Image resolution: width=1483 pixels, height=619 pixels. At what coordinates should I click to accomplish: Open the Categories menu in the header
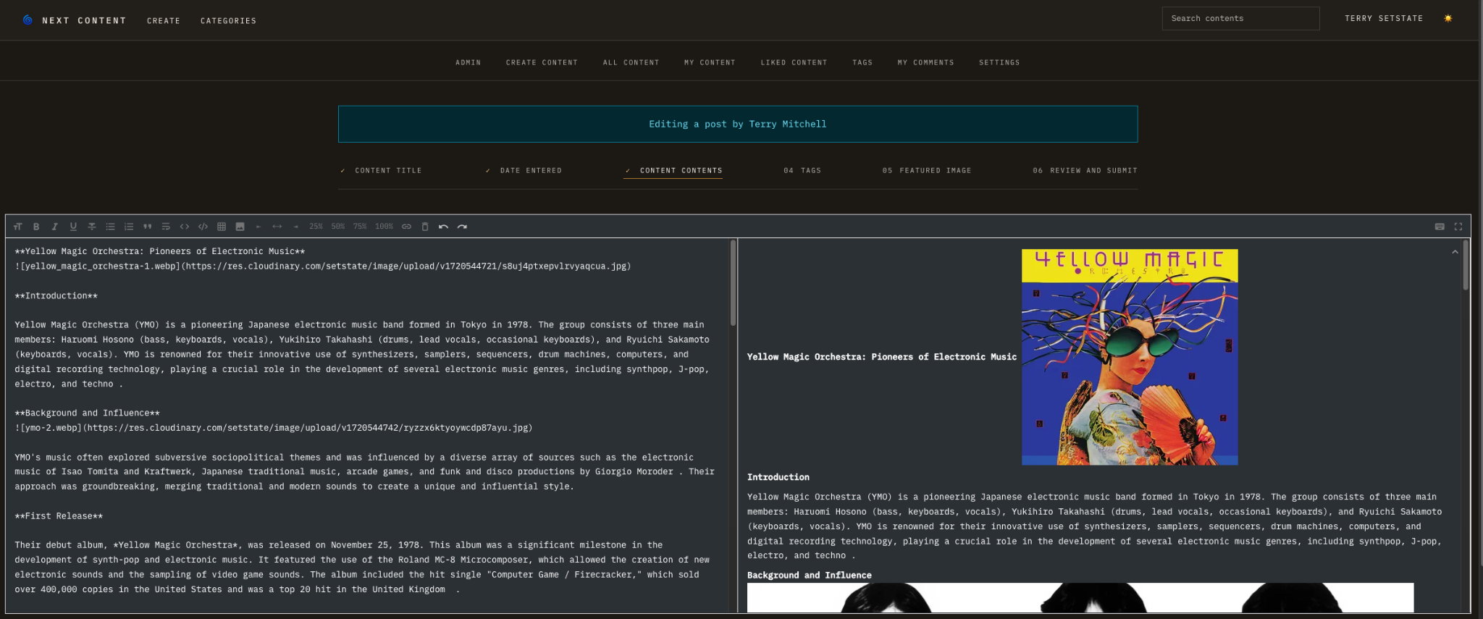pyautogui.click(x=228, y=21)
